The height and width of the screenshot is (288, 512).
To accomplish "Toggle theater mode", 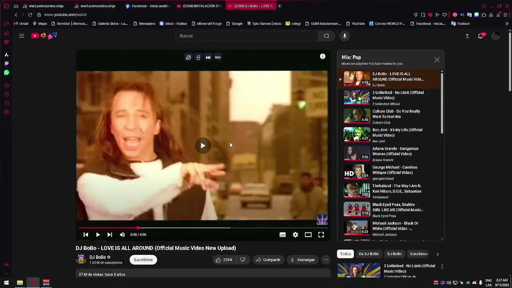I will (308, 235).
